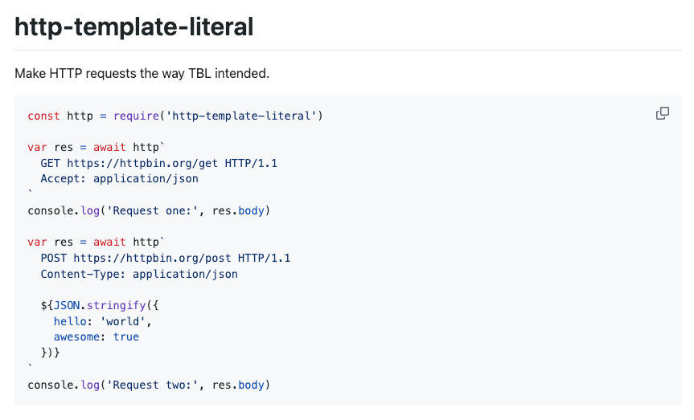Viewport: 694px width, 420px height.
Task: Click the 'awesome: true' property line
Action: click(x=97, y=336)
